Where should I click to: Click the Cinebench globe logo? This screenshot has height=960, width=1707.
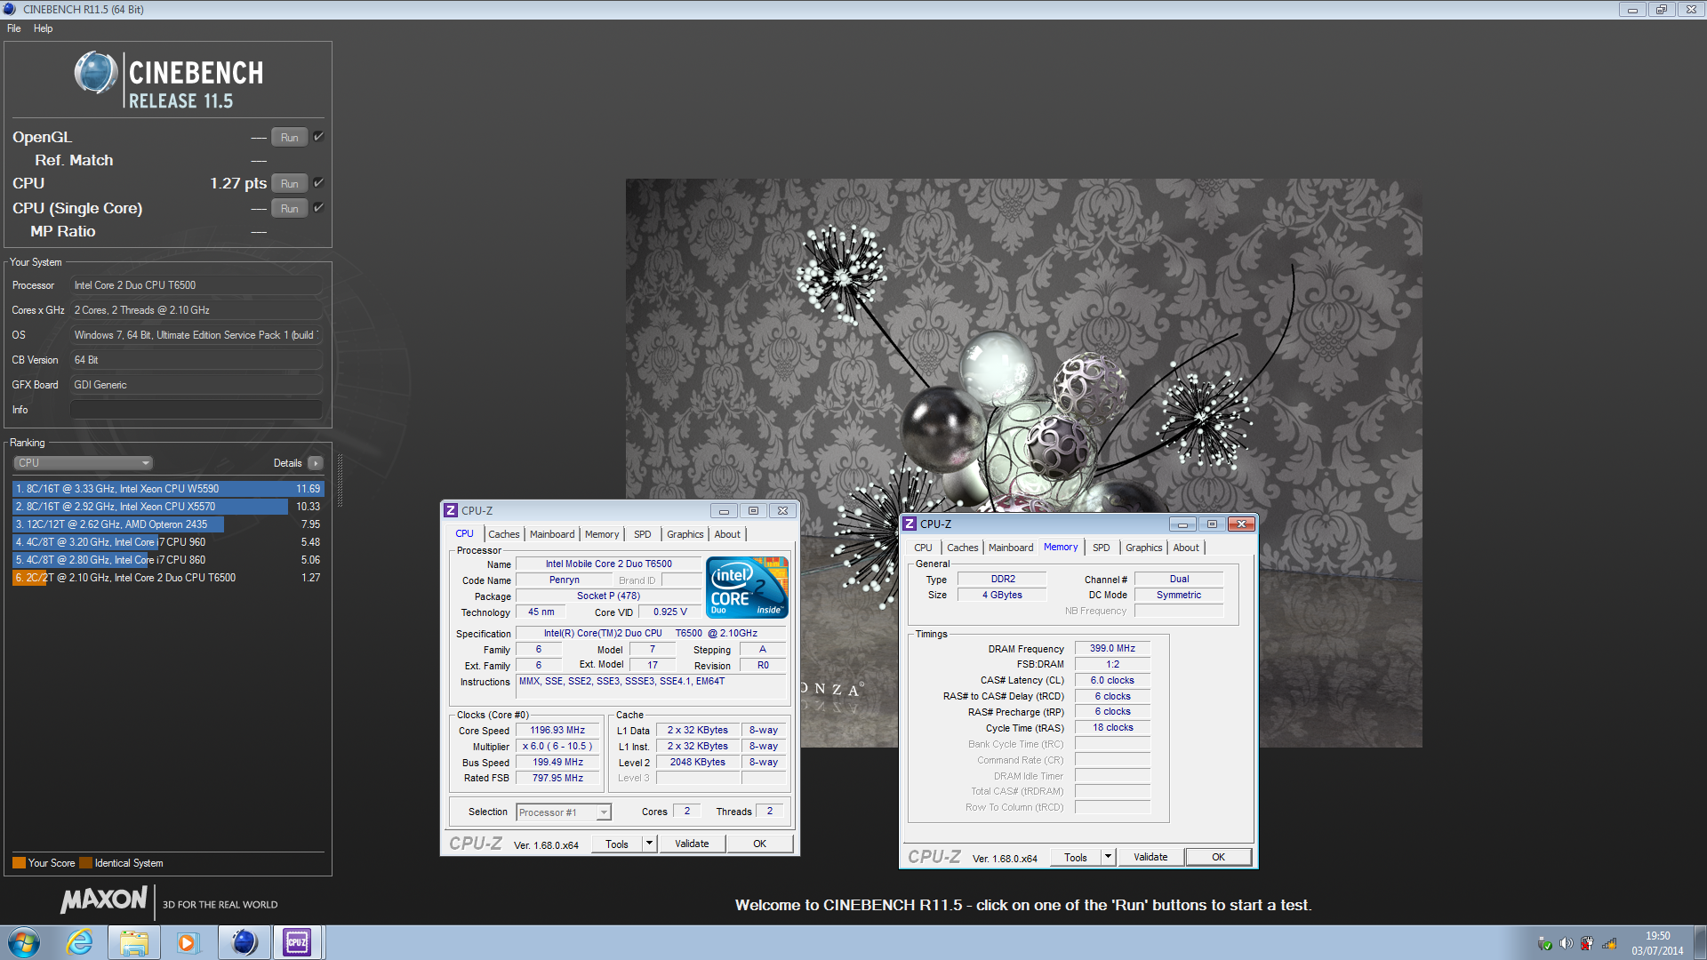96,73
